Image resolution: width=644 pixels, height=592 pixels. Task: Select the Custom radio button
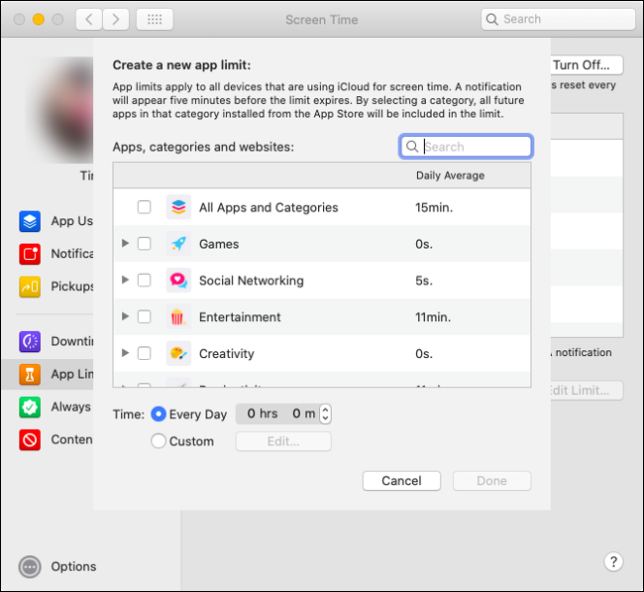tap(159, 441)
